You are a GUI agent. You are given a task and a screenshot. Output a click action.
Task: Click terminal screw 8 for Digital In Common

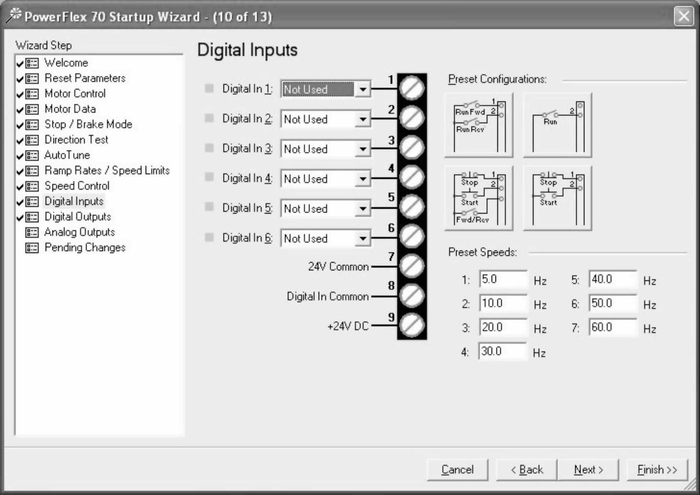click(x=412, y=296)
